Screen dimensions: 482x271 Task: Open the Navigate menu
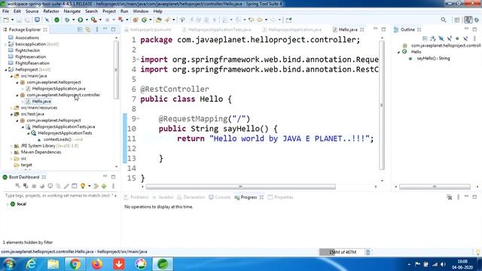[72, 11]
